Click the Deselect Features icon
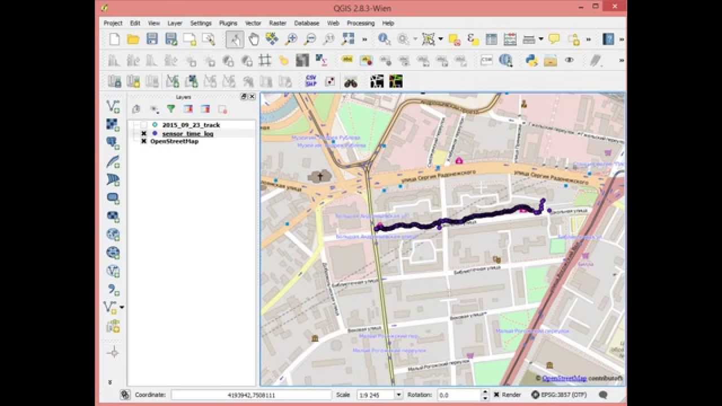This screenshot has height=406, width=722. (455, 39)
